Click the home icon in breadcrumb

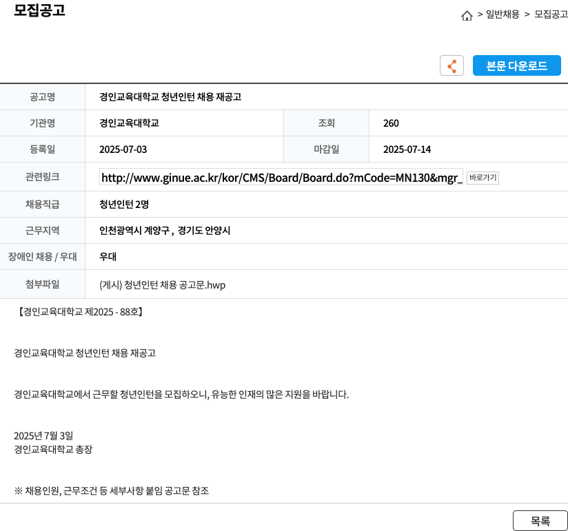[x=467, y=15]
